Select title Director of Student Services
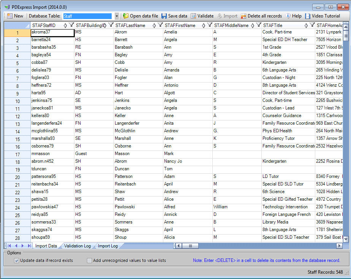The image size is (351, 279). click(x=288, y=93)
